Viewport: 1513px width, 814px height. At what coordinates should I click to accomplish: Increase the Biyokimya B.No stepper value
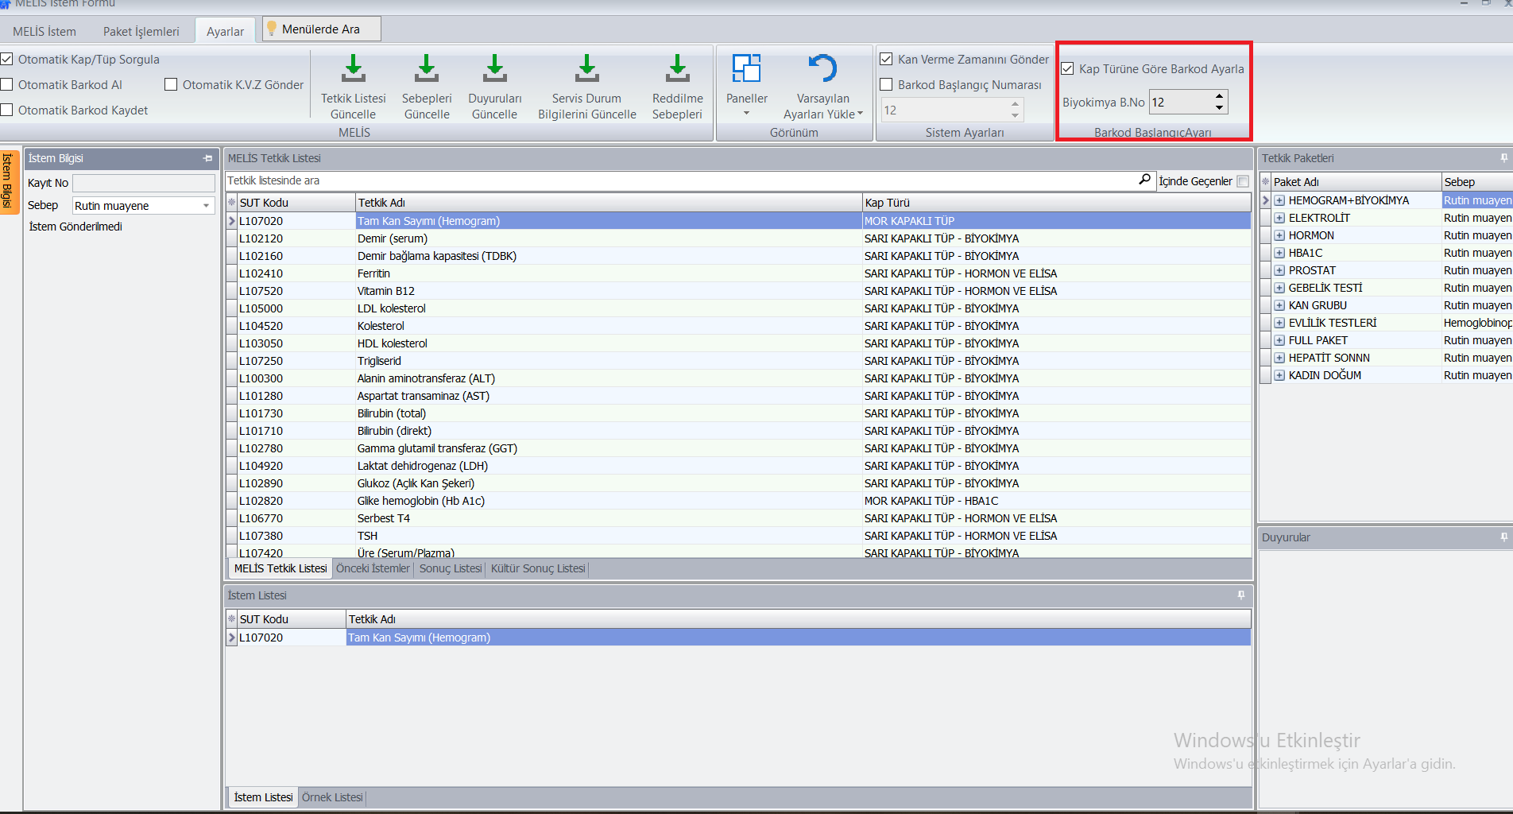[x=1219, y=97]
